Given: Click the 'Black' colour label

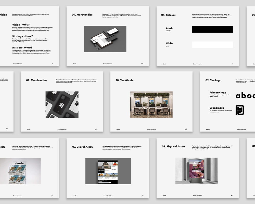Looking at the screenshot, I should coord(169,28).
